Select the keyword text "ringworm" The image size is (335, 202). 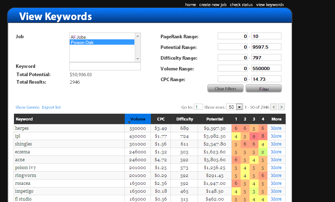(x=26, y=176)
